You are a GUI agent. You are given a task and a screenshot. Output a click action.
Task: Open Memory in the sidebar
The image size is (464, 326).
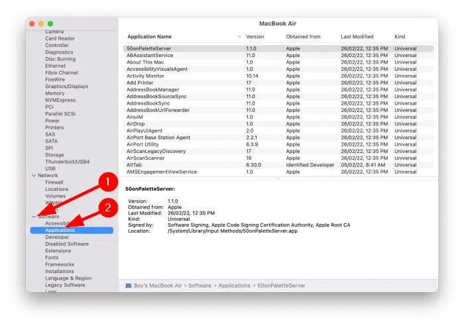[x=55, y=93]
